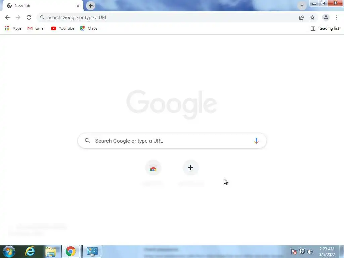Reload the page with the refresh icon

tap(29, 17)
